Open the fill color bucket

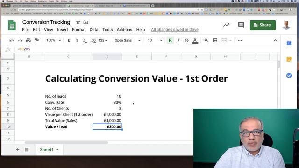coord(206,40)
